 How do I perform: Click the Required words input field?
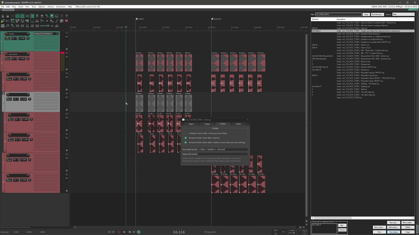pos(223,154)
